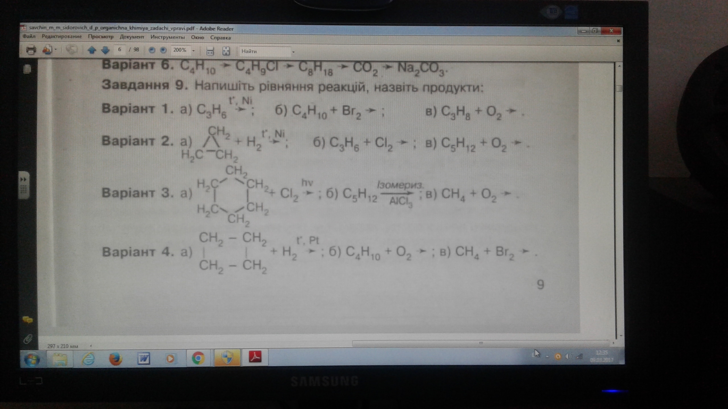Screen dimensions: 728x409
Task: Open Google Chrome from the taskbar
Action: pyautogui.click(x=198, y=358)
